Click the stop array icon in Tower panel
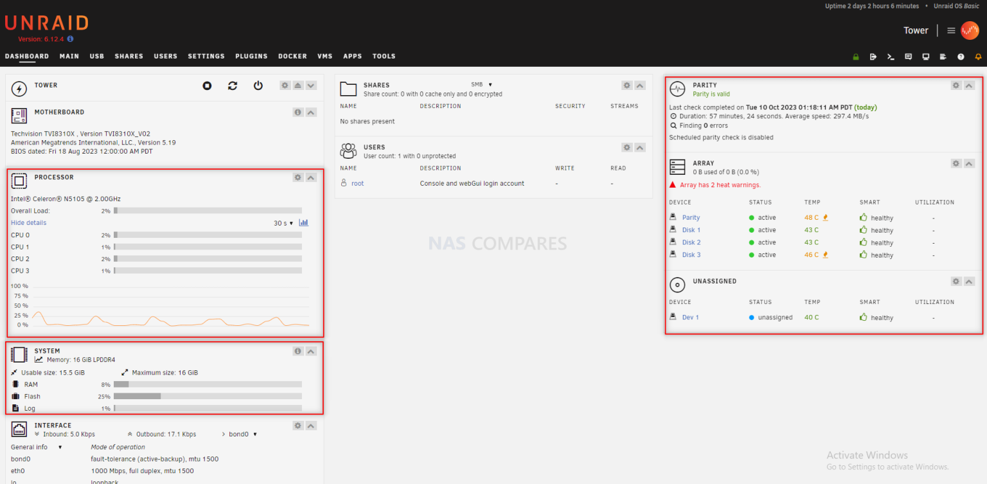Screen dimensions: 987x484 [206, 85]
